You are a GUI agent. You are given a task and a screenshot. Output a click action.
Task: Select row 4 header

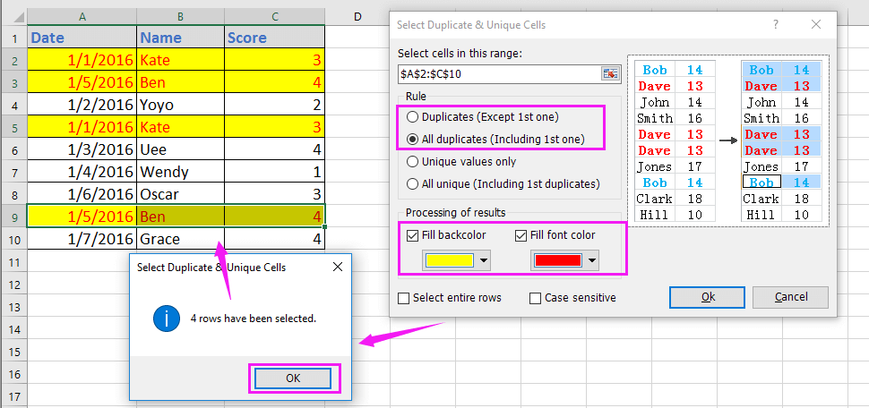(13, 106)
